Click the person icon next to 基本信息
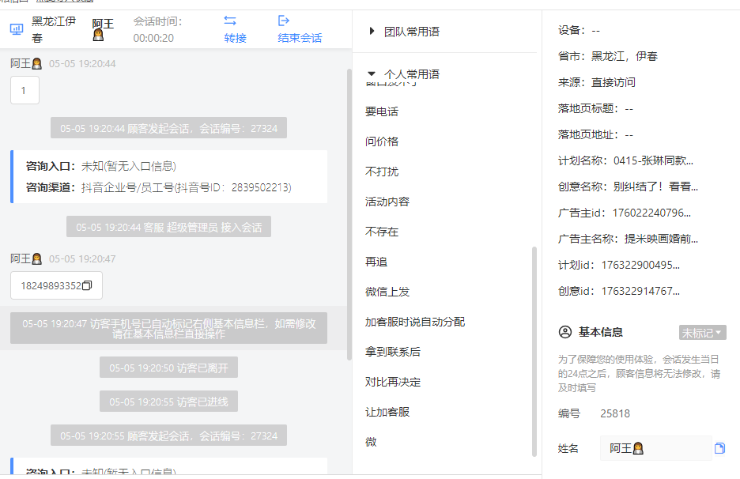740x479 pixels. pos(565,332)
